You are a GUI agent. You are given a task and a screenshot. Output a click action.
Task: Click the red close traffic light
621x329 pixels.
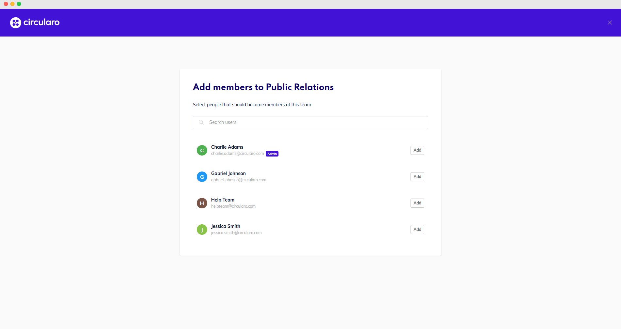click(5, 4)
